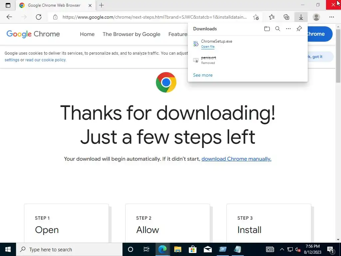Open the notification center icon
Image resolution: width=341 pixels, height=256 pixels.
(x=330, y=250)
